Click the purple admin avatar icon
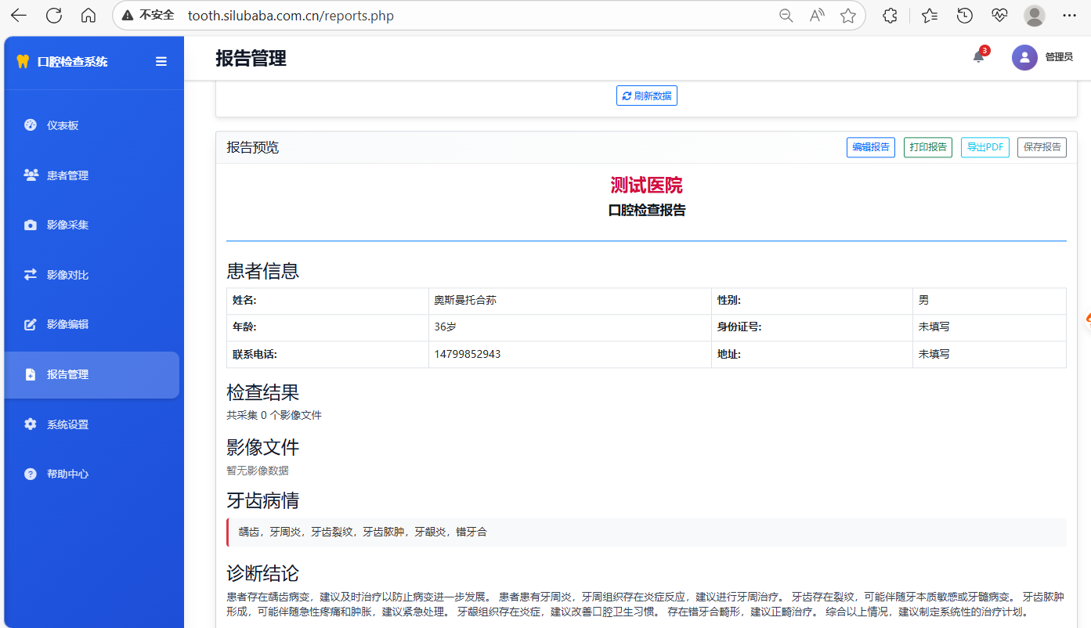The image size is (1091, 628). coord(1024,57)
